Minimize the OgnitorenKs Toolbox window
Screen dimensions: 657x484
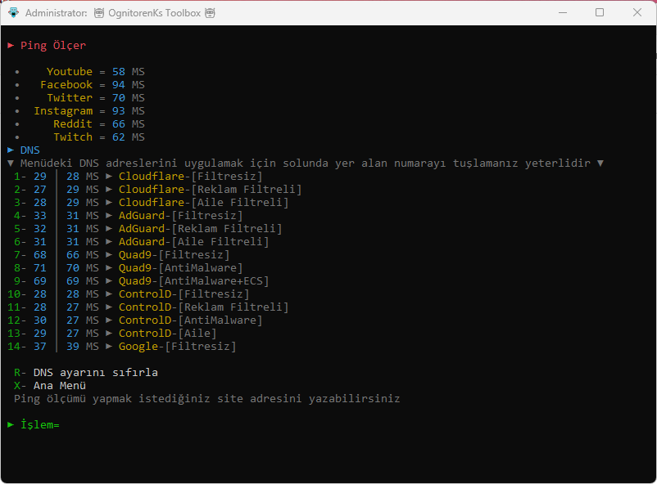tap(563, 12)
